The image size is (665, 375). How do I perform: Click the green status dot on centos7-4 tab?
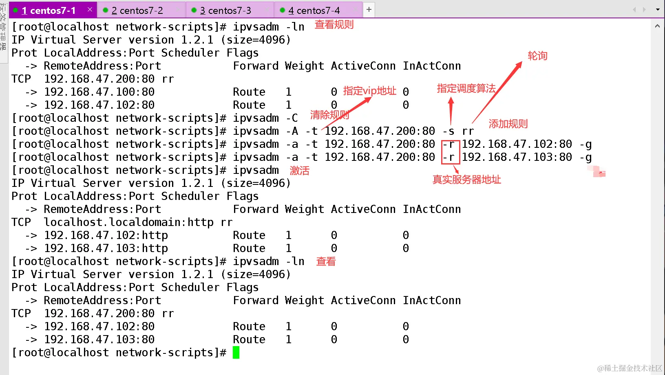[x=282, y=10]
